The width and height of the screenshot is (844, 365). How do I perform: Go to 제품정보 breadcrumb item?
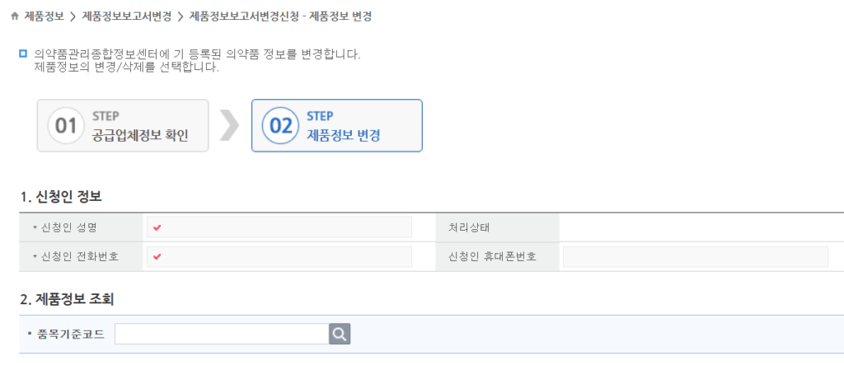(45, 16)
